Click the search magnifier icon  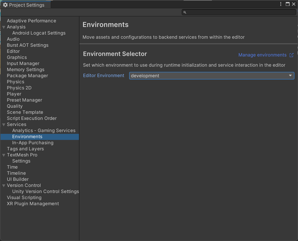pyautogui.click(x=185, y=12)
